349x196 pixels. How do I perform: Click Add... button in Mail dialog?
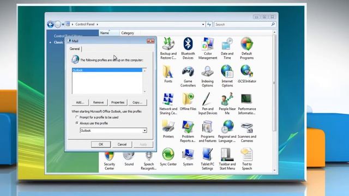[80, 102]
